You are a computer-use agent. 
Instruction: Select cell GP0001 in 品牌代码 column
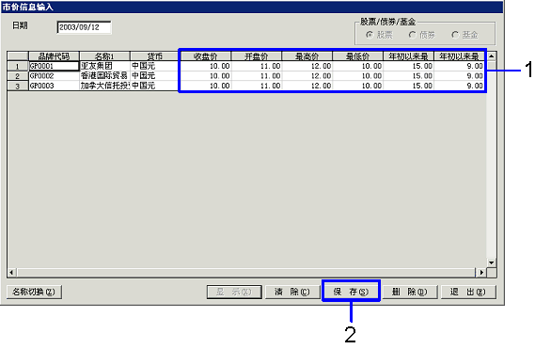tap(54, 66)
